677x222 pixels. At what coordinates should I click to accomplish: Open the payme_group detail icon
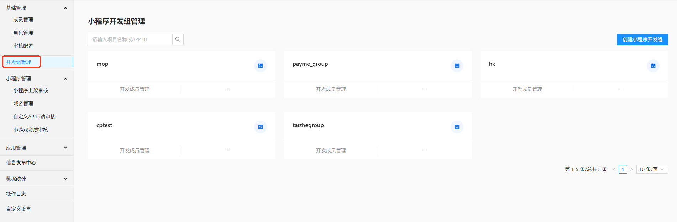point(457,66)
